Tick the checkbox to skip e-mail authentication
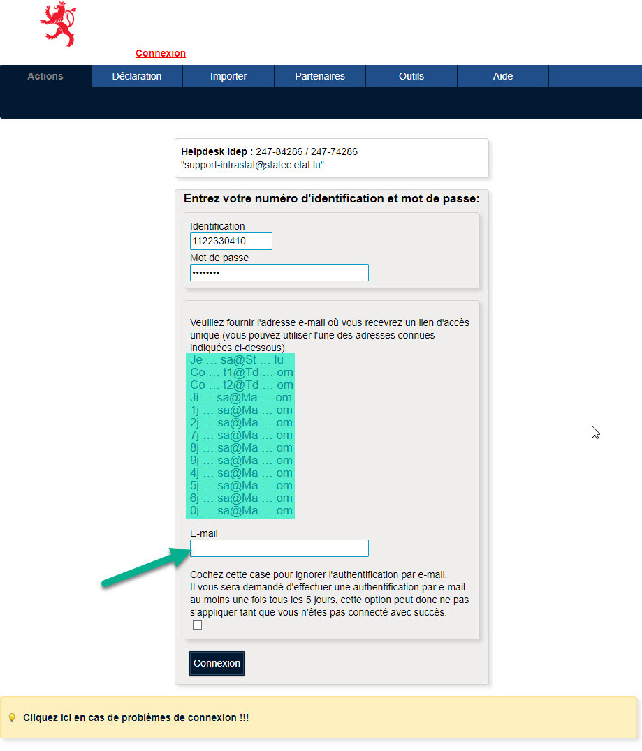This screenshot has height=751, width=642. click(197, 625)
